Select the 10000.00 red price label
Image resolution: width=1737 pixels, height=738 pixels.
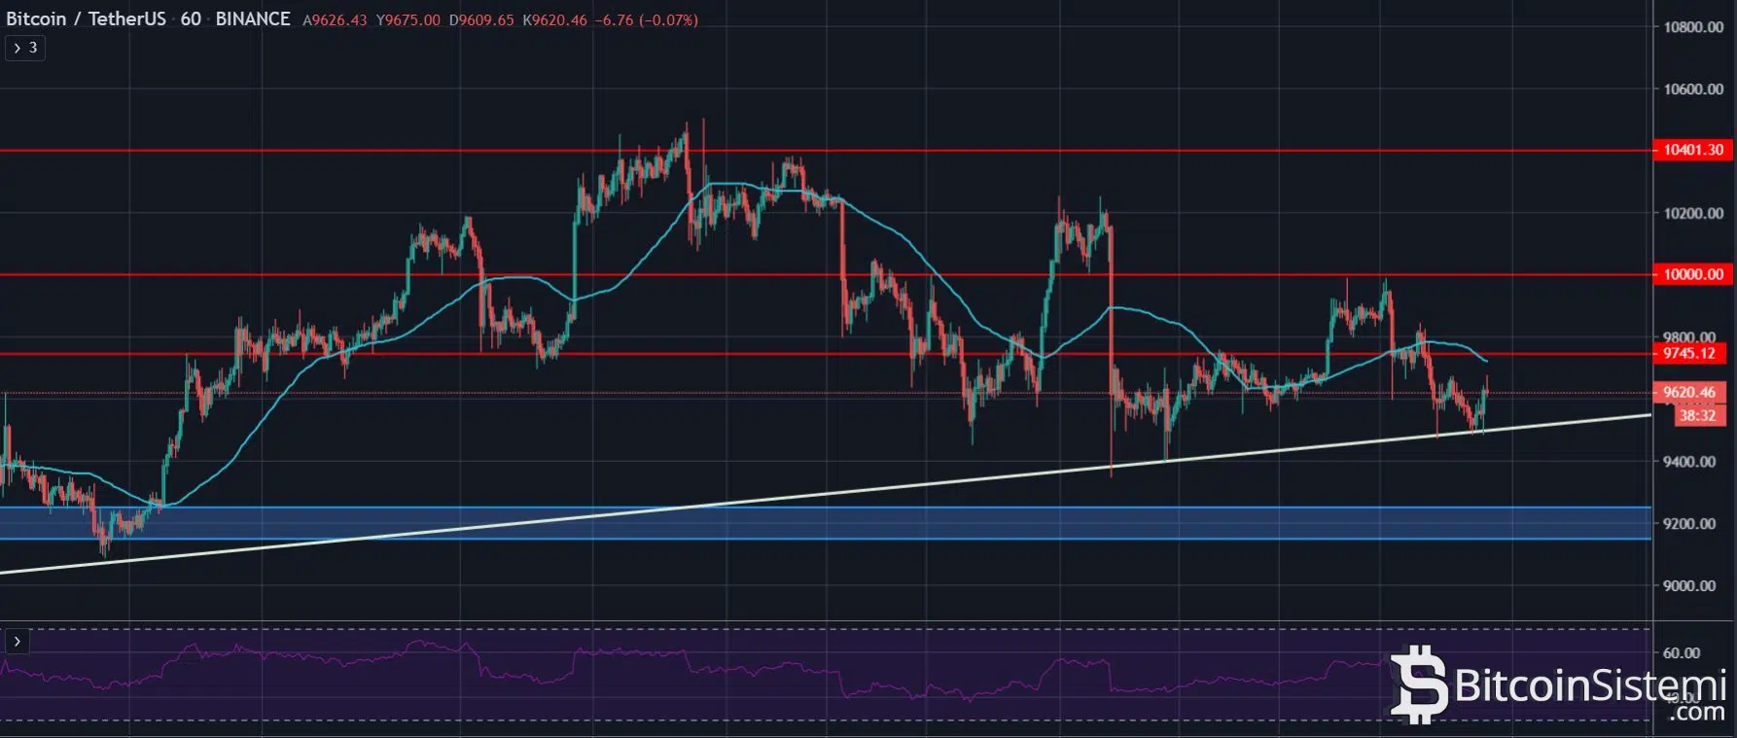click(x=1692, y=274)
